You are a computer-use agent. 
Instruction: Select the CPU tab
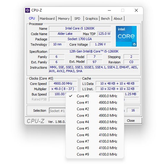coord(32,18)
